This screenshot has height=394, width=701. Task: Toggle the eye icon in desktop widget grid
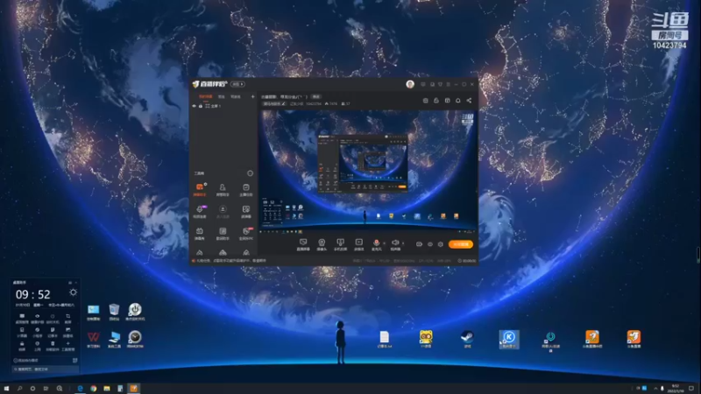point(37,316)
